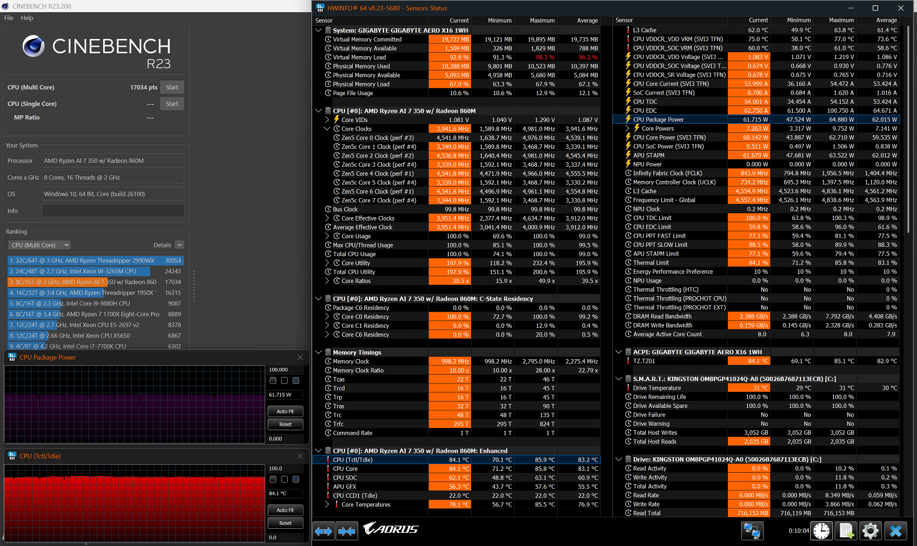Collapse the System: GIGABYTE AERO X16 section
Screen dimensions: 917x546
[x=319, y=30]
